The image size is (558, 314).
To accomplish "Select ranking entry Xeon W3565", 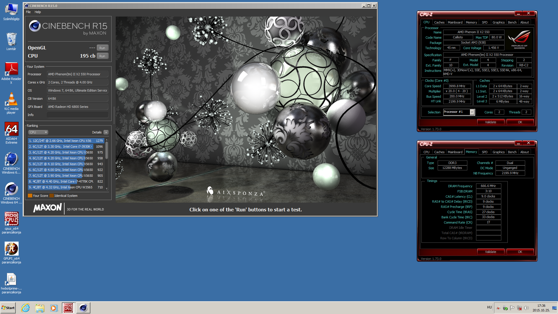I will (x=66, y=187).
